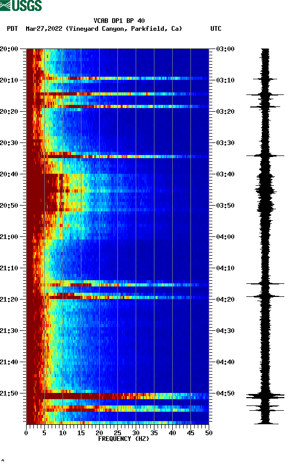Image resolution: width=288 pixels, height=466 pixels.
Task: Click the '04:50' UTC time label
Action: 225,393
